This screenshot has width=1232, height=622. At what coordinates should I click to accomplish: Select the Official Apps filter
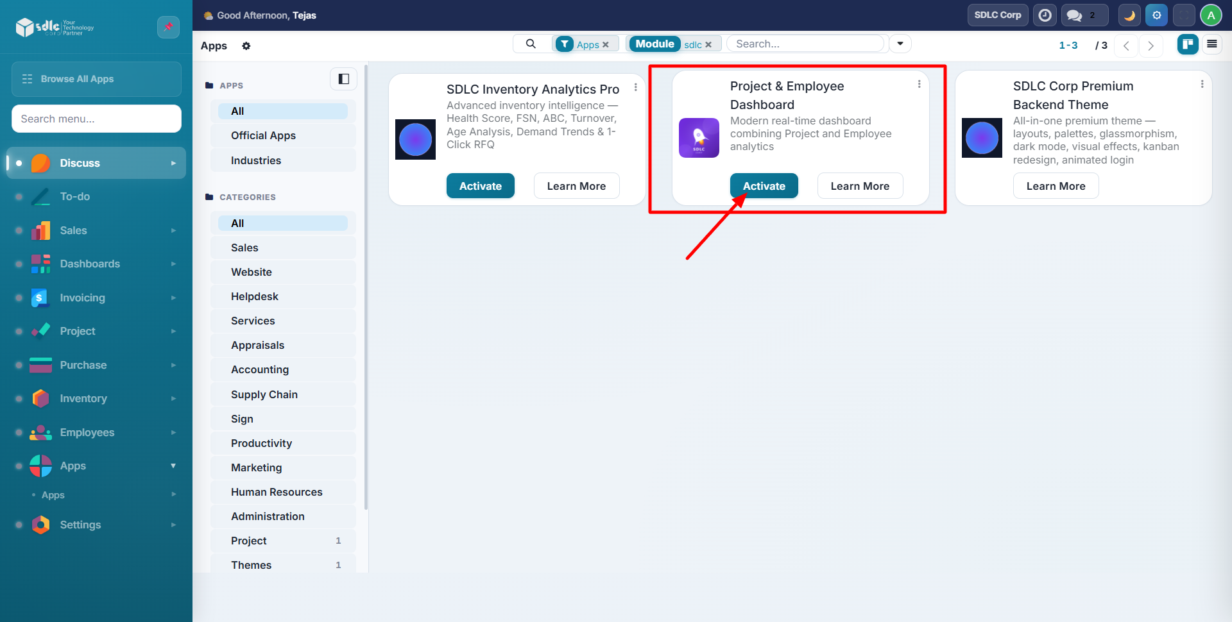263,135
